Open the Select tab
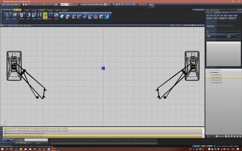The height and width of the screenshot is (151, 242). [x=57, y=10]
